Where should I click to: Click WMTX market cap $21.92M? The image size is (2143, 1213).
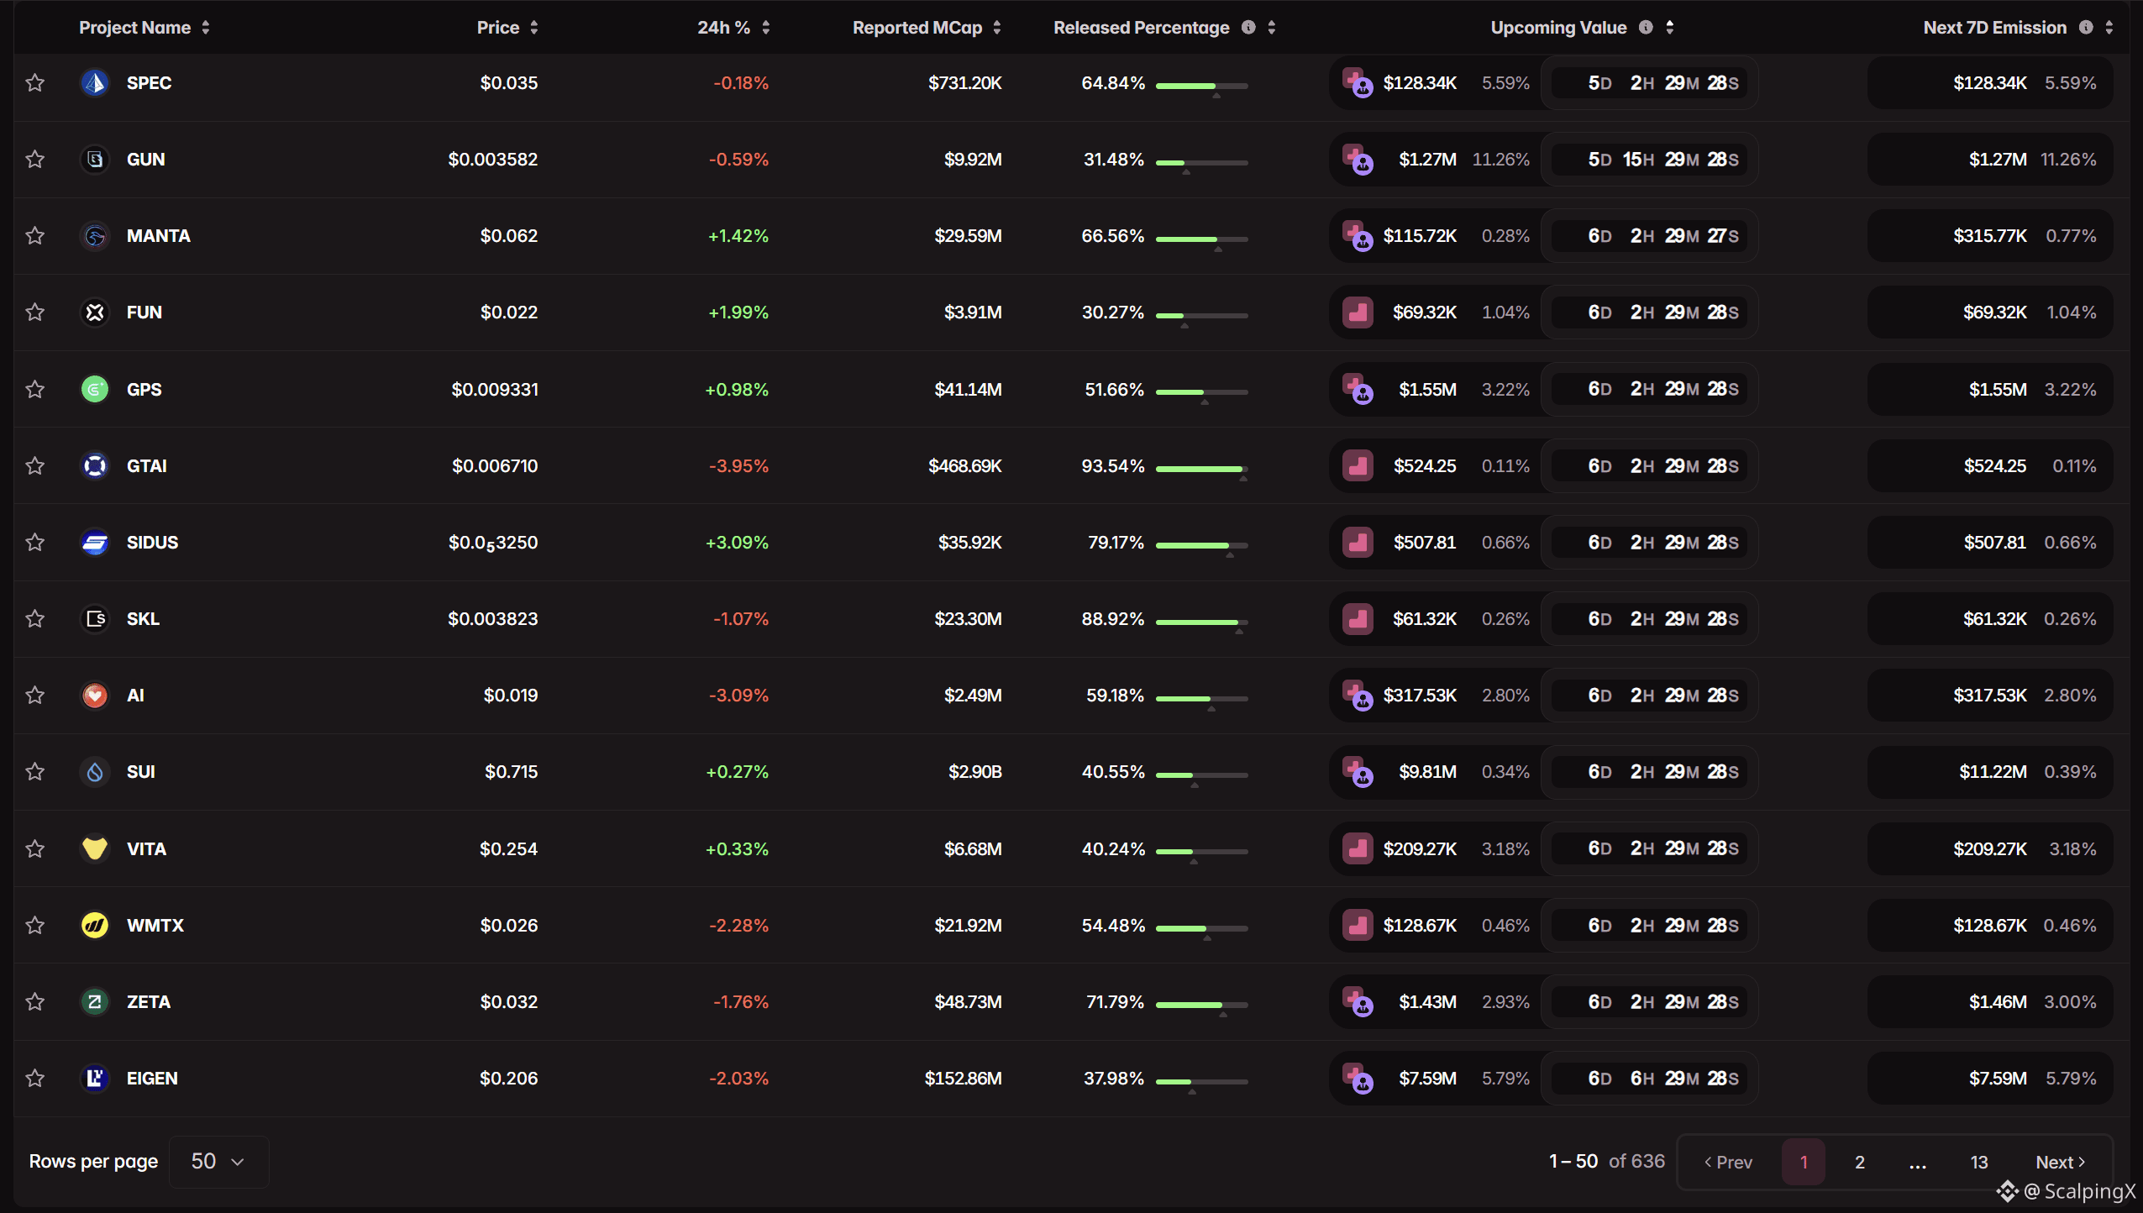tap(969, 926)
